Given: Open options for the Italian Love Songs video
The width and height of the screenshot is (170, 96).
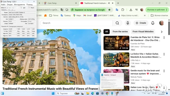Looking at the screenshot, I should (x=164, y=88).
